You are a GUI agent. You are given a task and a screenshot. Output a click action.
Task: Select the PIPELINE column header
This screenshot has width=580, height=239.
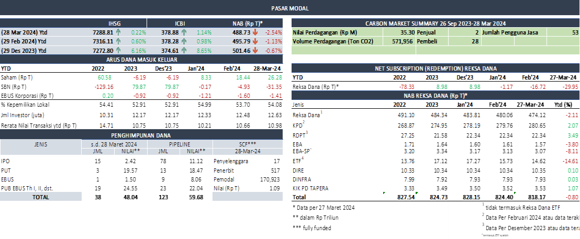pyautogui.click(x=180, y=144)
